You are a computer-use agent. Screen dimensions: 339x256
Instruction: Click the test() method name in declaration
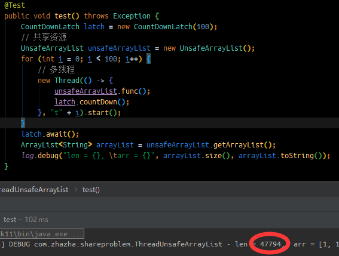coord(67,16)
